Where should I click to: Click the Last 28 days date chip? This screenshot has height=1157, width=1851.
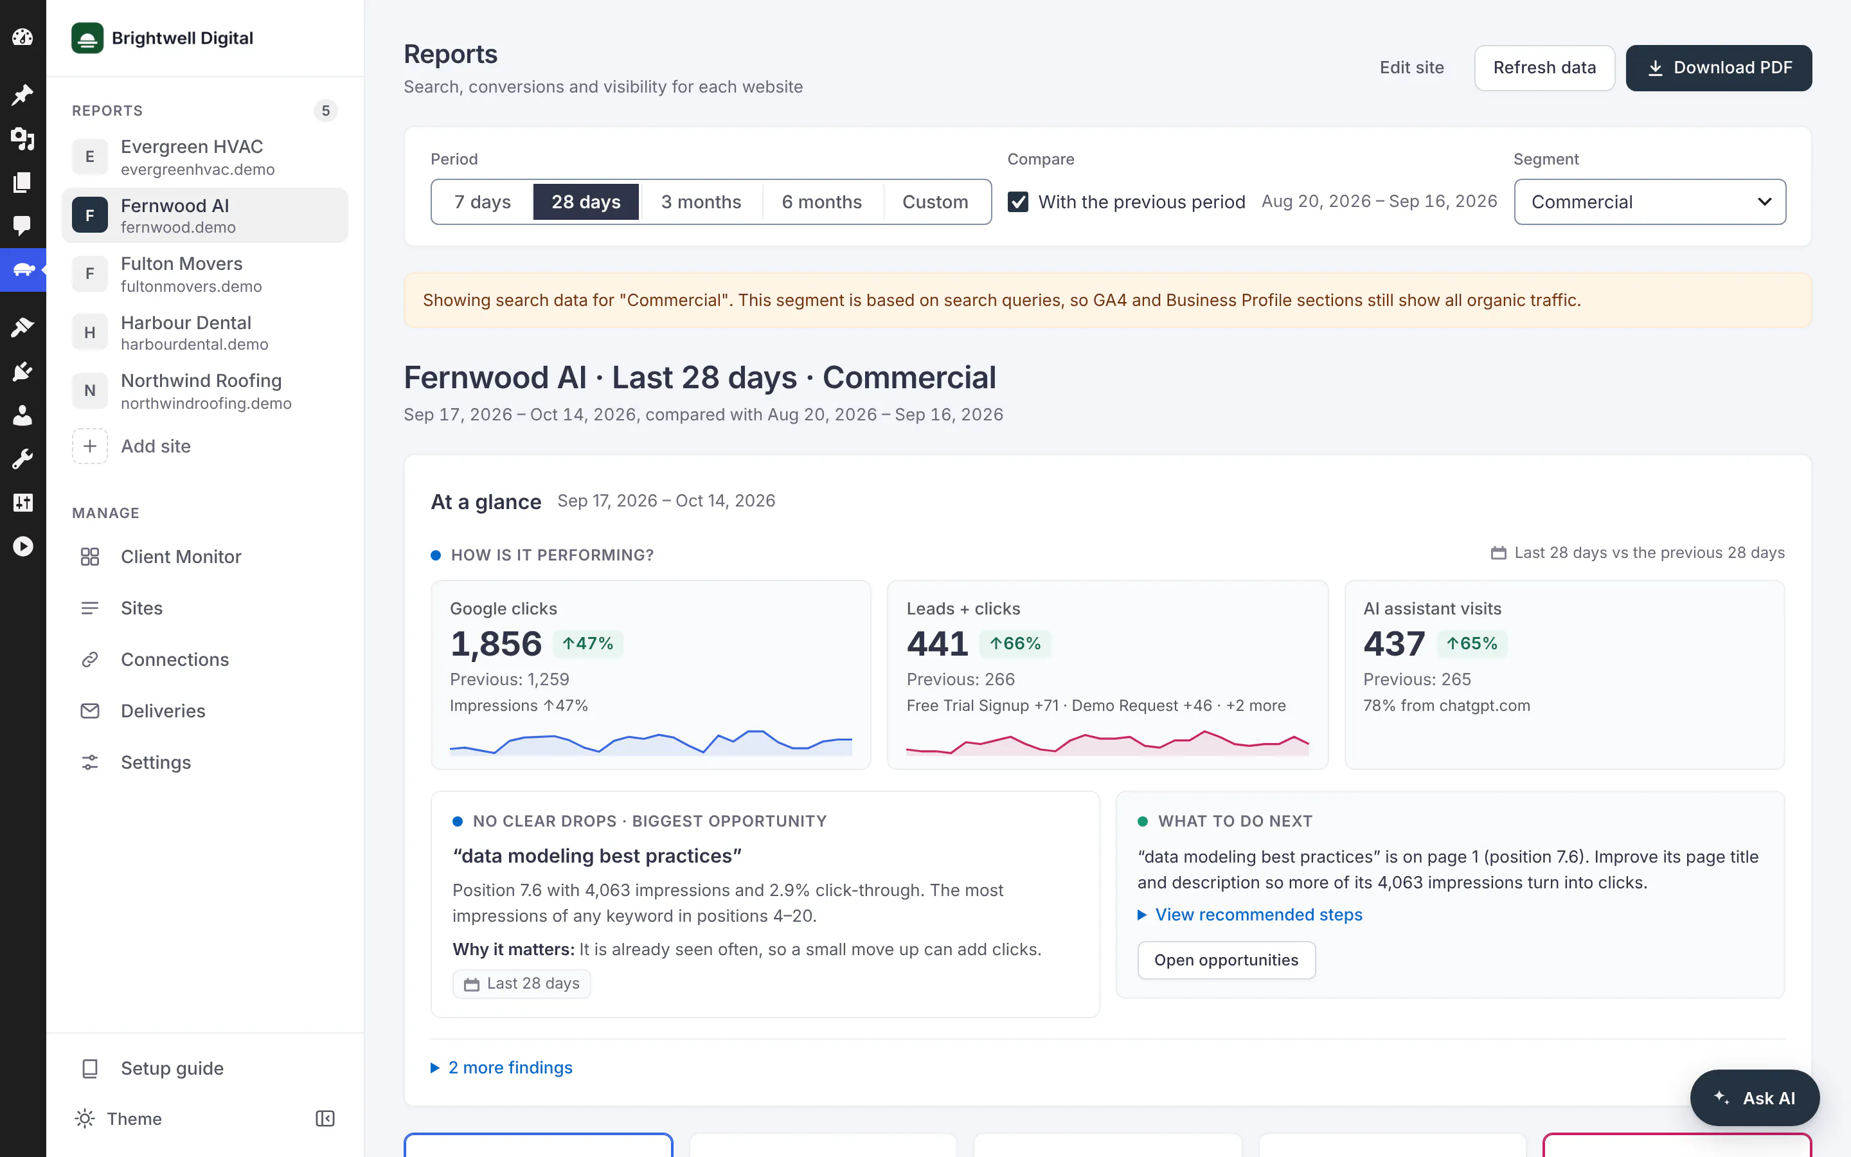[x=522, y=984]
